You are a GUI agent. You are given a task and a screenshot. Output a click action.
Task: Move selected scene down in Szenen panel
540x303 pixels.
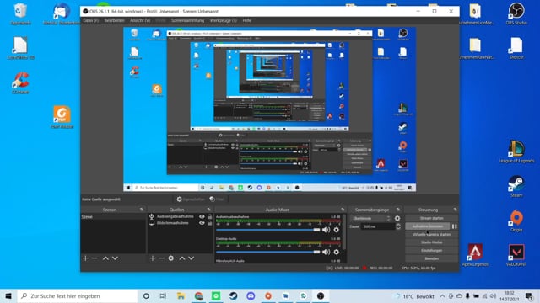coord(115,258)
